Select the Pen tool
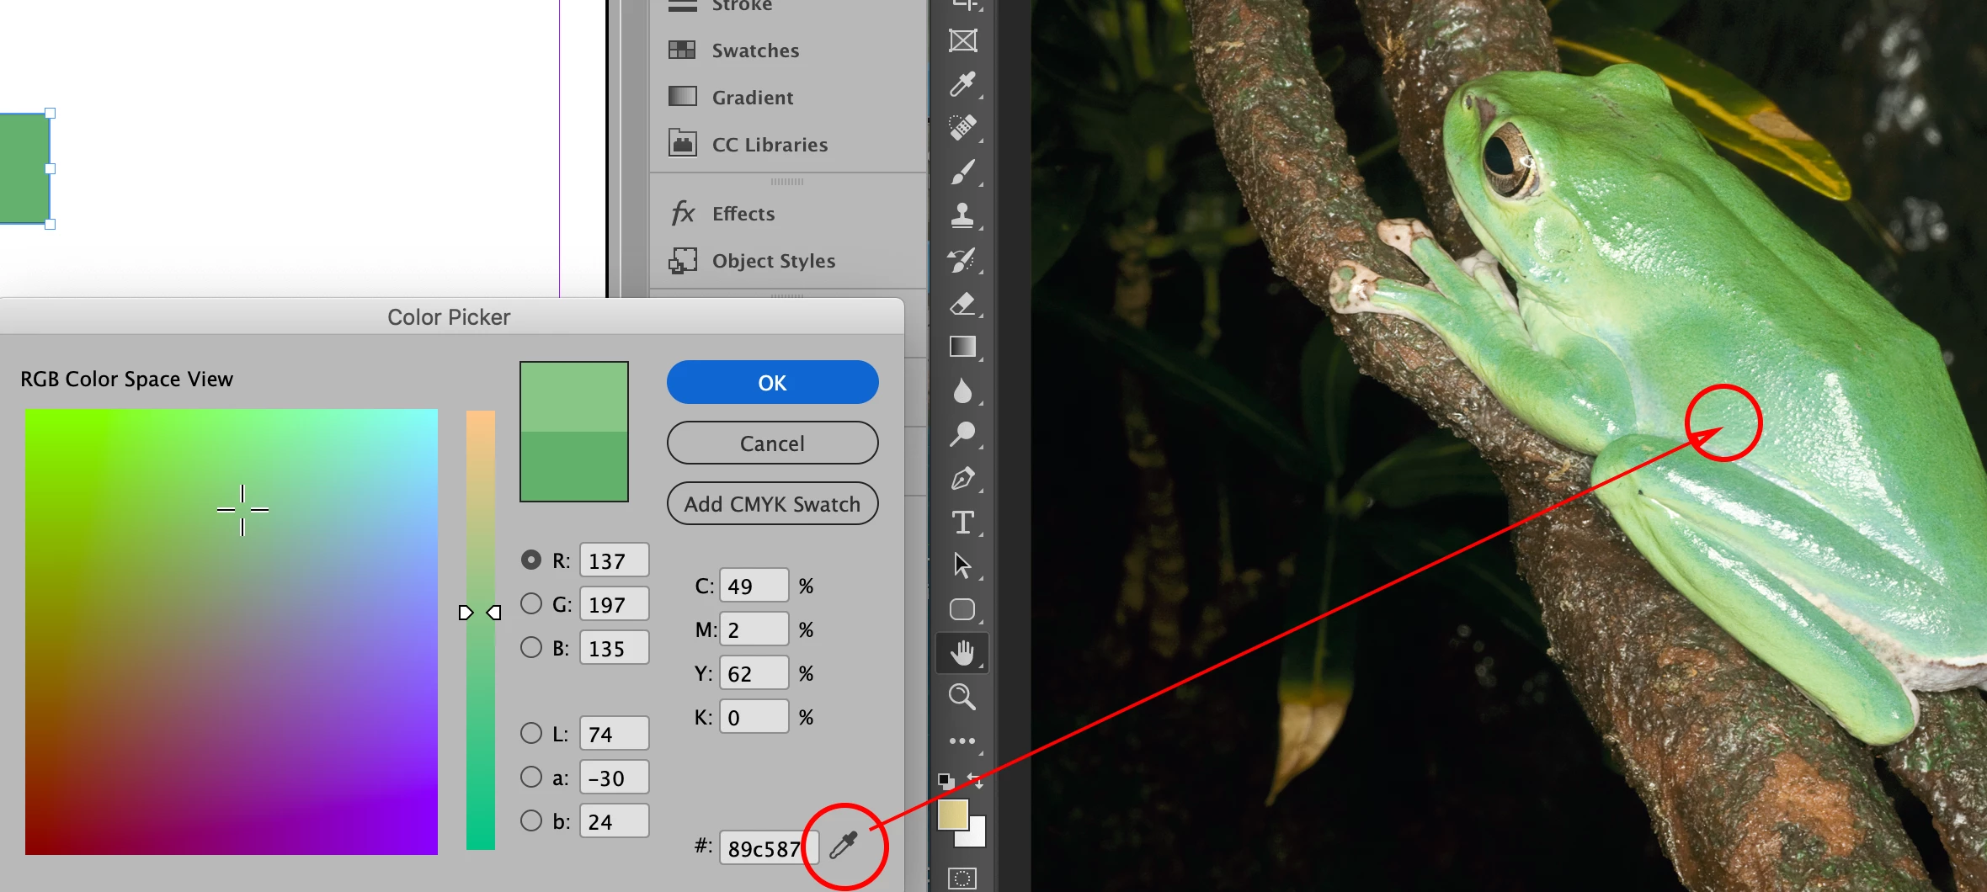The image size is (1987, 892). coord(962,478)
